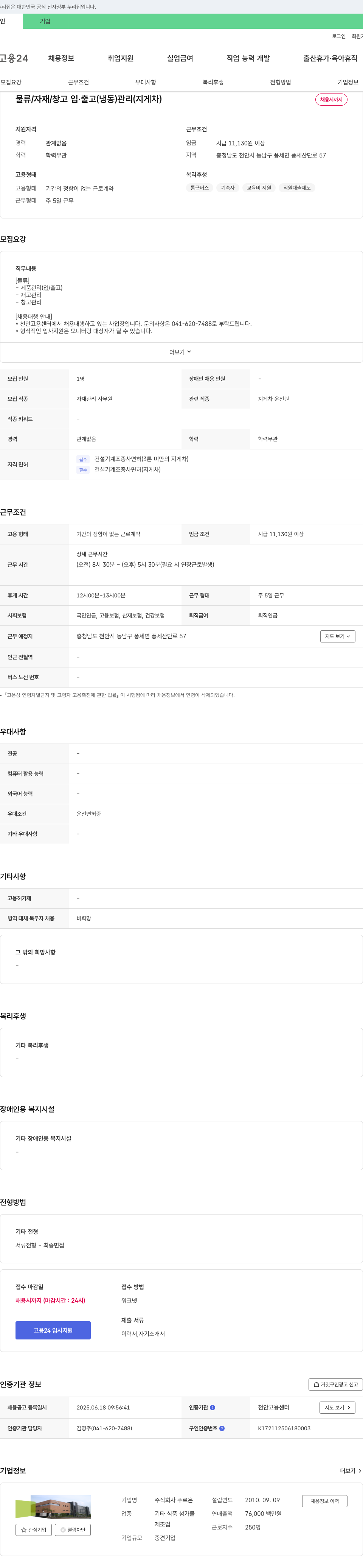Jump to the 근무조건 section tab
The width and height of the screenshot is (363, 1556).
tap(78, 82)
